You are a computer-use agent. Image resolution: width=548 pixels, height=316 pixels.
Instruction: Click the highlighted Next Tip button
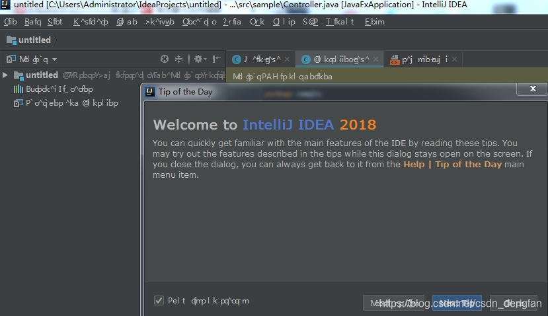(457, 303)
